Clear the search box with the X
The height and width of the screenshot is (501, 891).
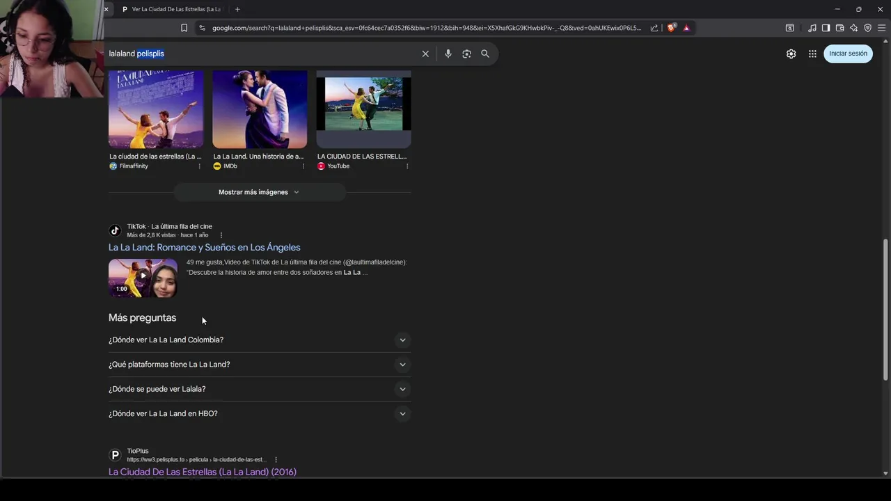tap(425, 54)
